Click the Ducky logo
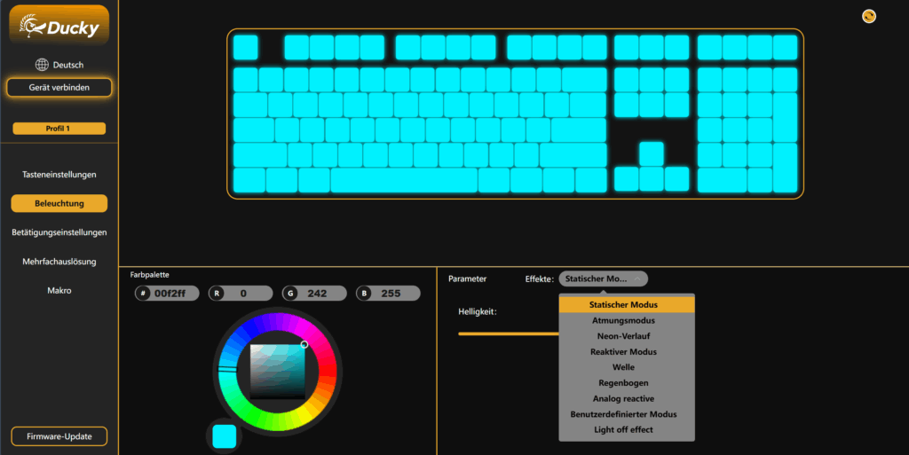Viewport: 909px width, 455px height. (x=59, y=25)
